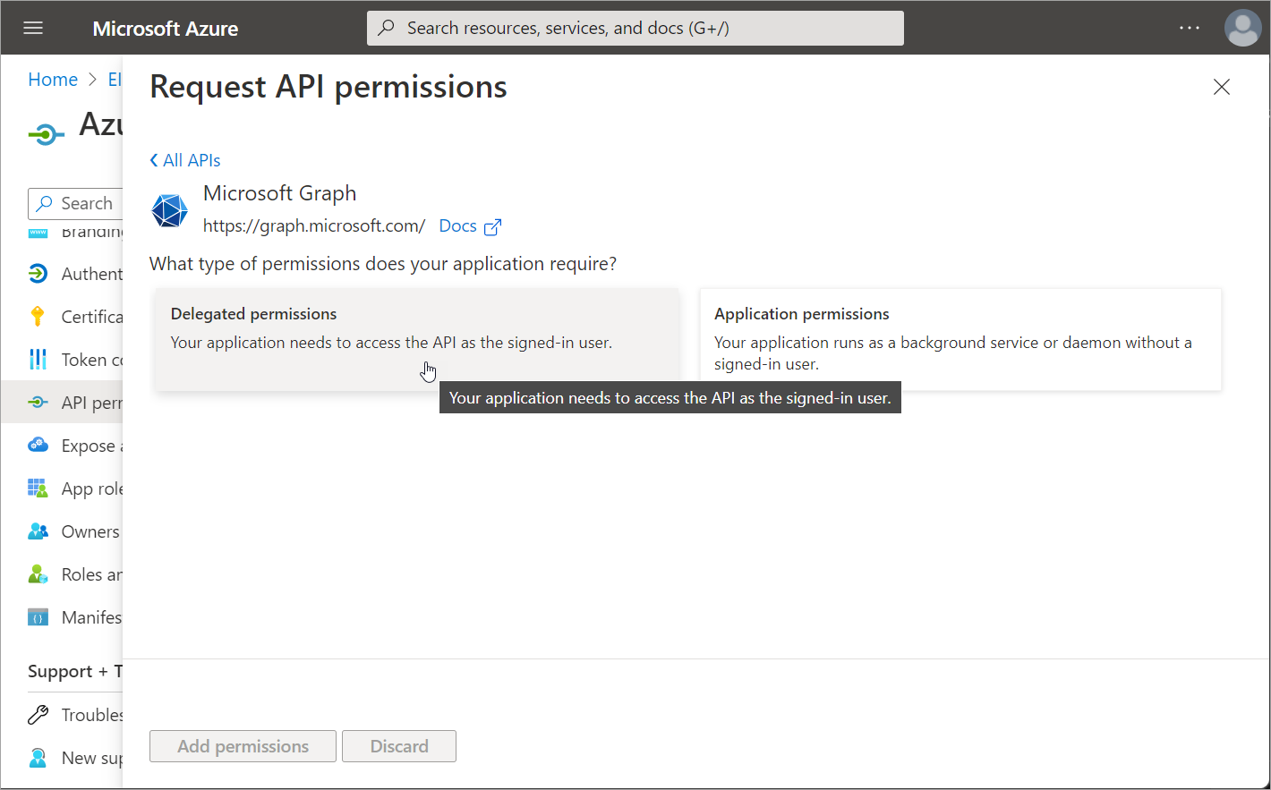Select Application permissions

960,340
